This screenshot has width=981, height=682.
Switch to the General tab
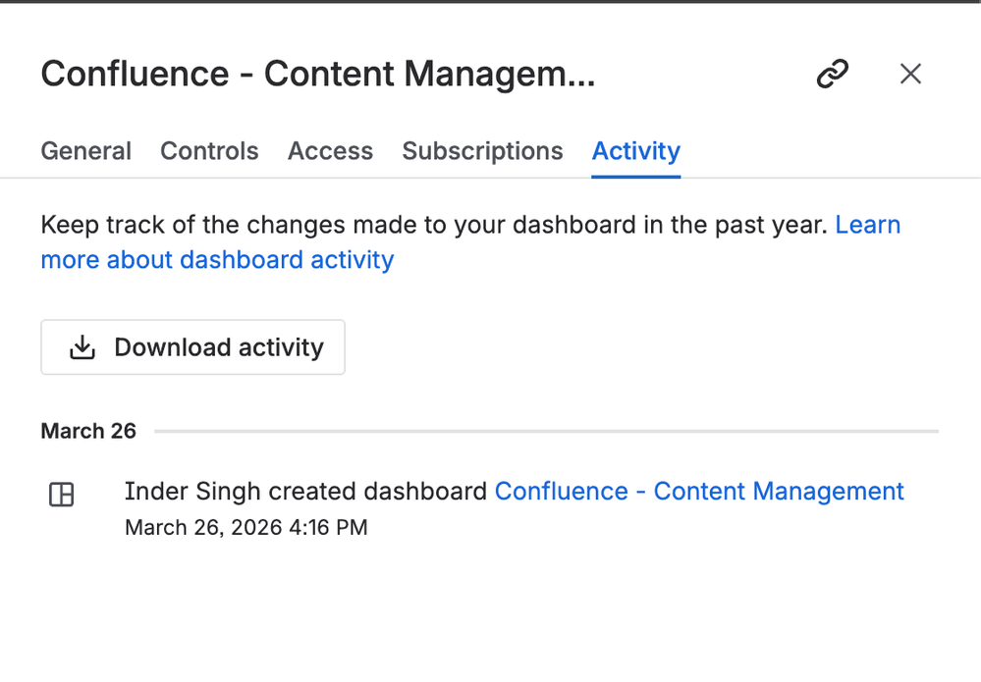pos(85,151)
